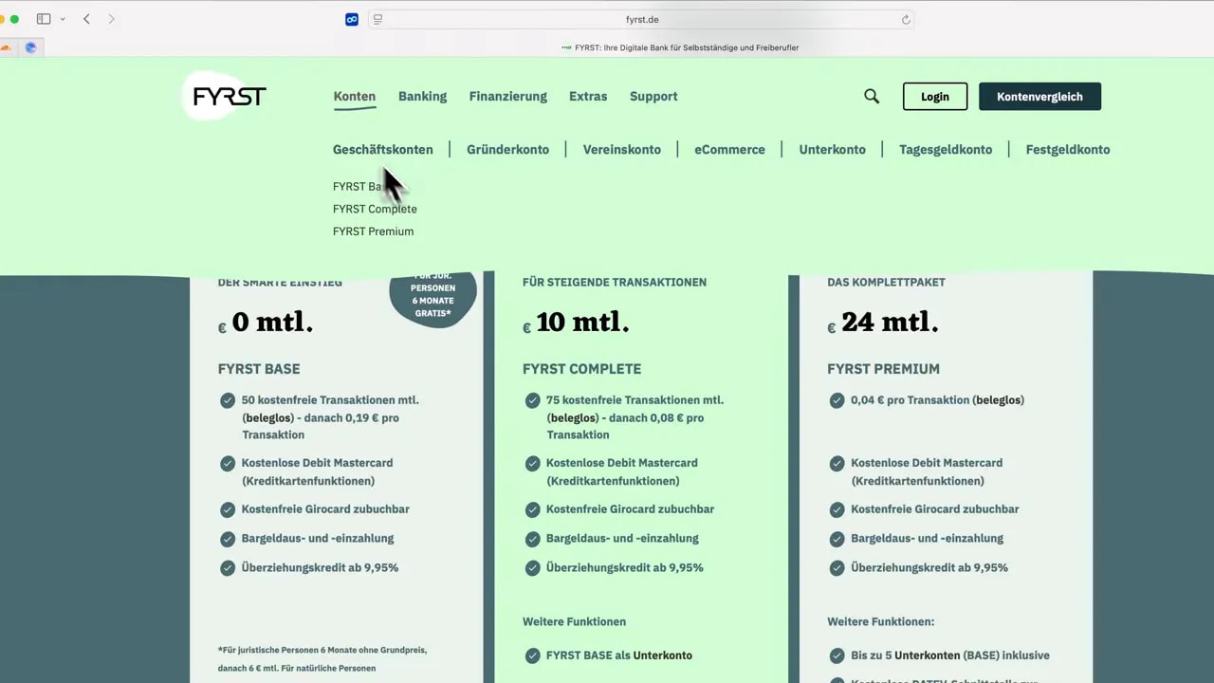Select eCommerce submenu item
This screenshot has height=683, width=1214.
tap(729, 149)
